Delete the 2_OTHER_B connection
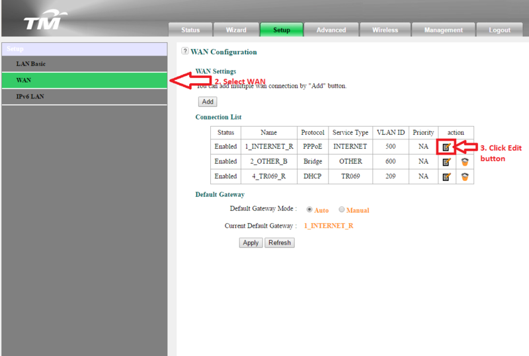The height and width of the screenshot is (356, 529). pyautogui.click(x=465, y=162)
